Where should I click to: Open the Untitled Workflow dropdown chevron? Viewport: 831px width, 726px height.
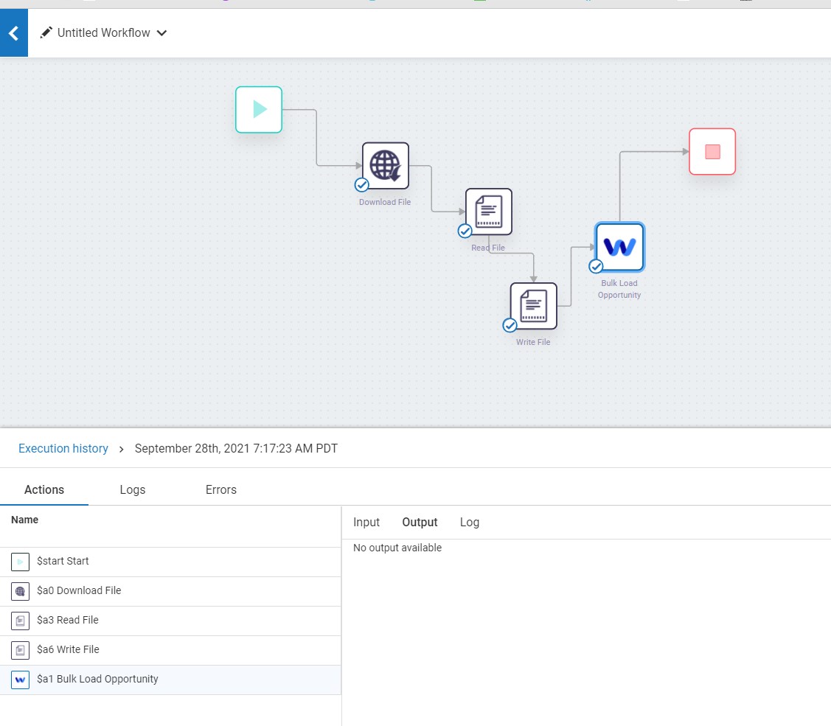point(162,33)
